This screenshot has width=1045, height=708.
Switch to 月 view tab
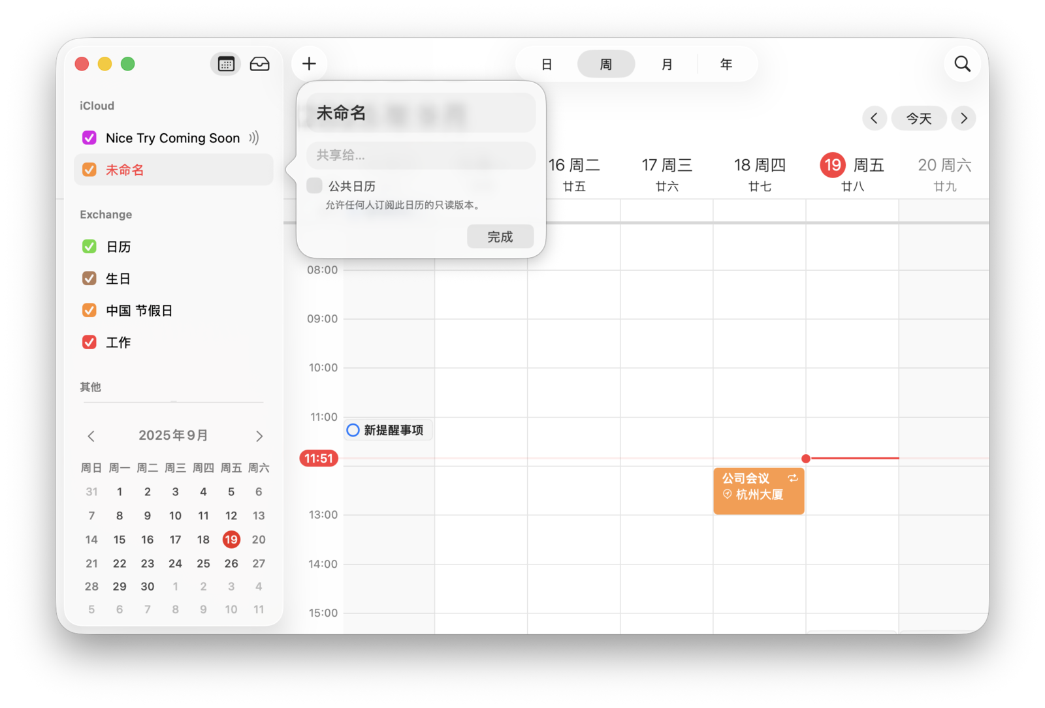click(666, 64)
